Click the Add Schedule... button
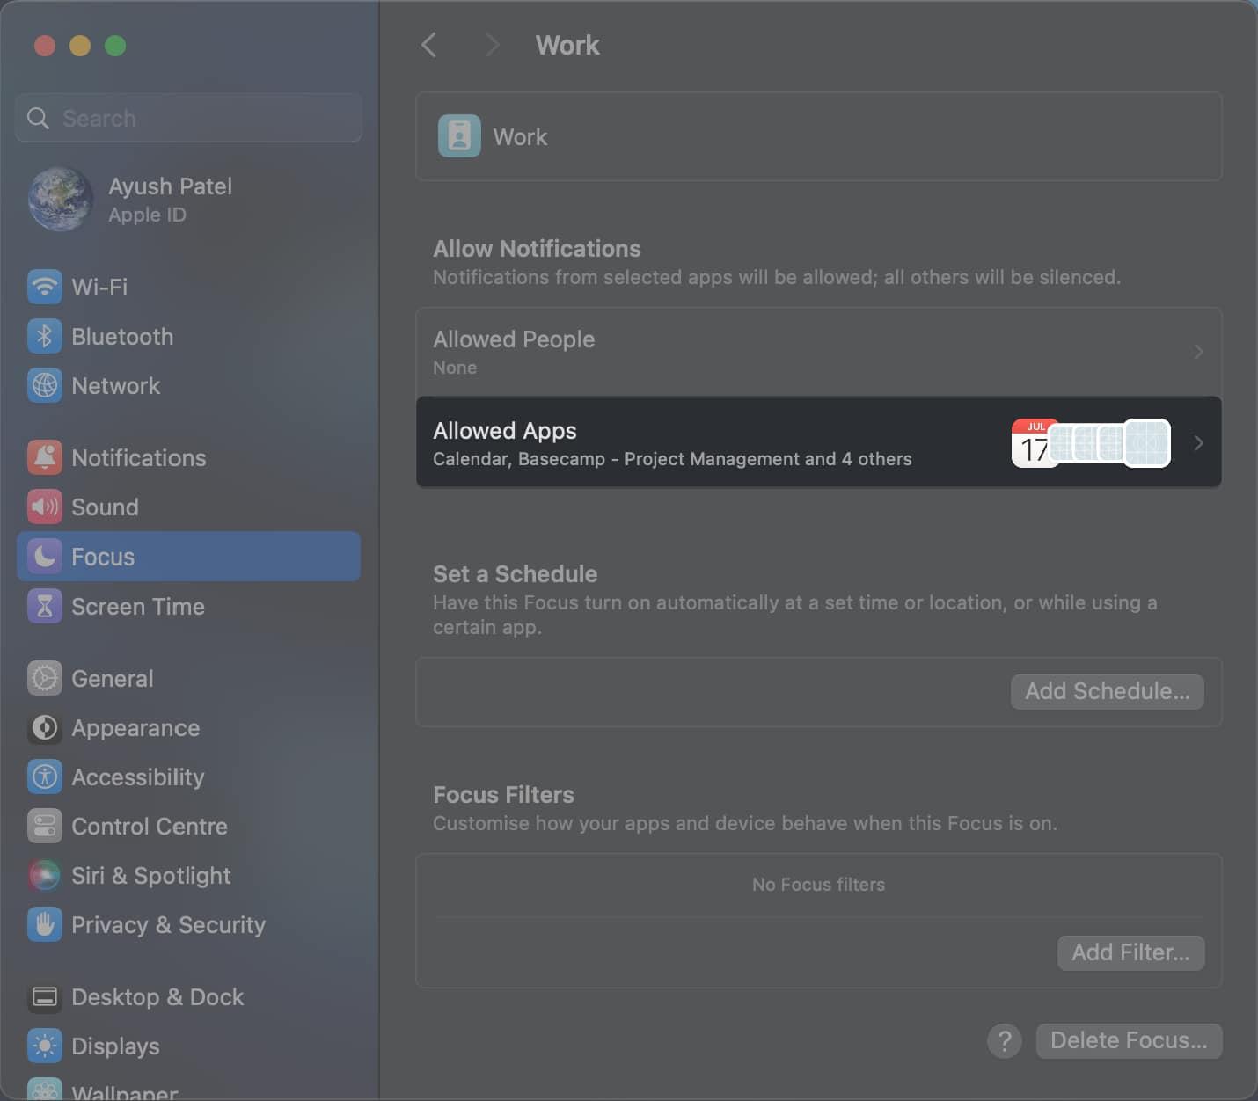This screenshot has height=1101, width=1258. click(1108, 691)
